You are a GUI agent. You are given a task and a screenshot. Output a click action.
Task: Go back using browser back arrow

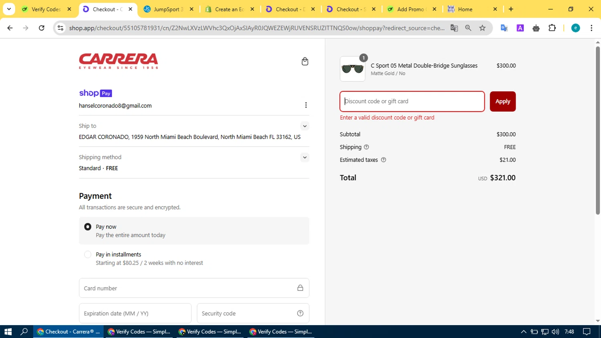10,28
